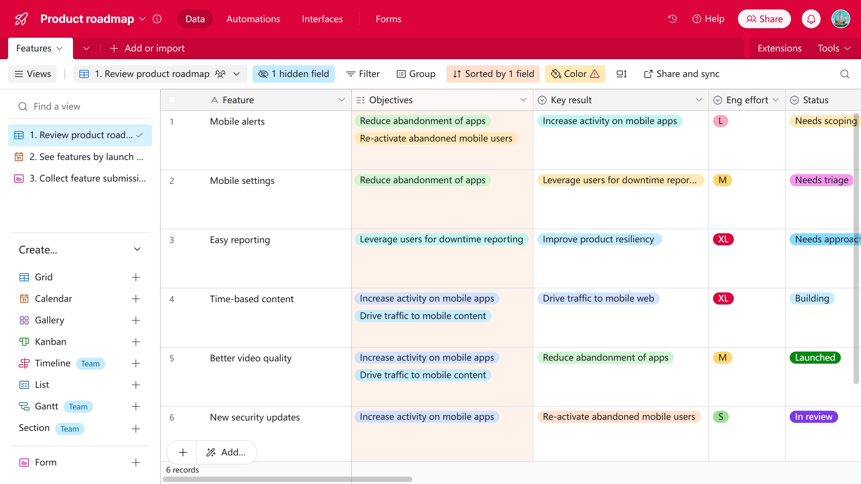Viewport: 861px width, 484px height.
Task: Click the Eng effort field type icon
Action: point(718,100)
